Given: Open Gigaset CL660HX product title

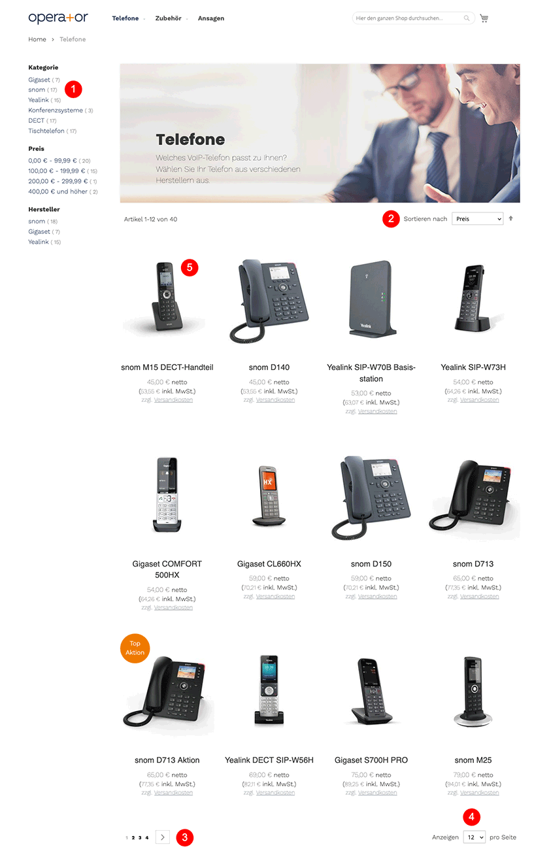Looking at the screenshot, I should pyautogui.click(x=269, y=564).
